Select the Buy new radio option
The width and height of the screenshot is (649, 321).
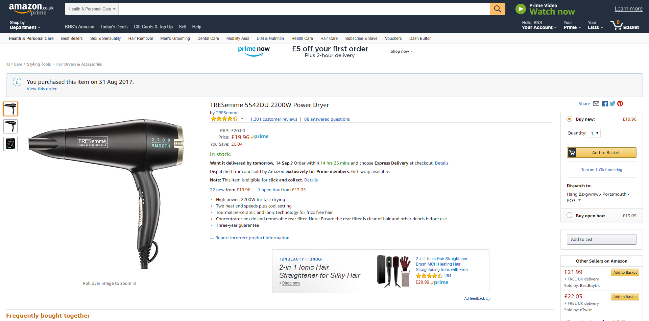tap(570, 119)
